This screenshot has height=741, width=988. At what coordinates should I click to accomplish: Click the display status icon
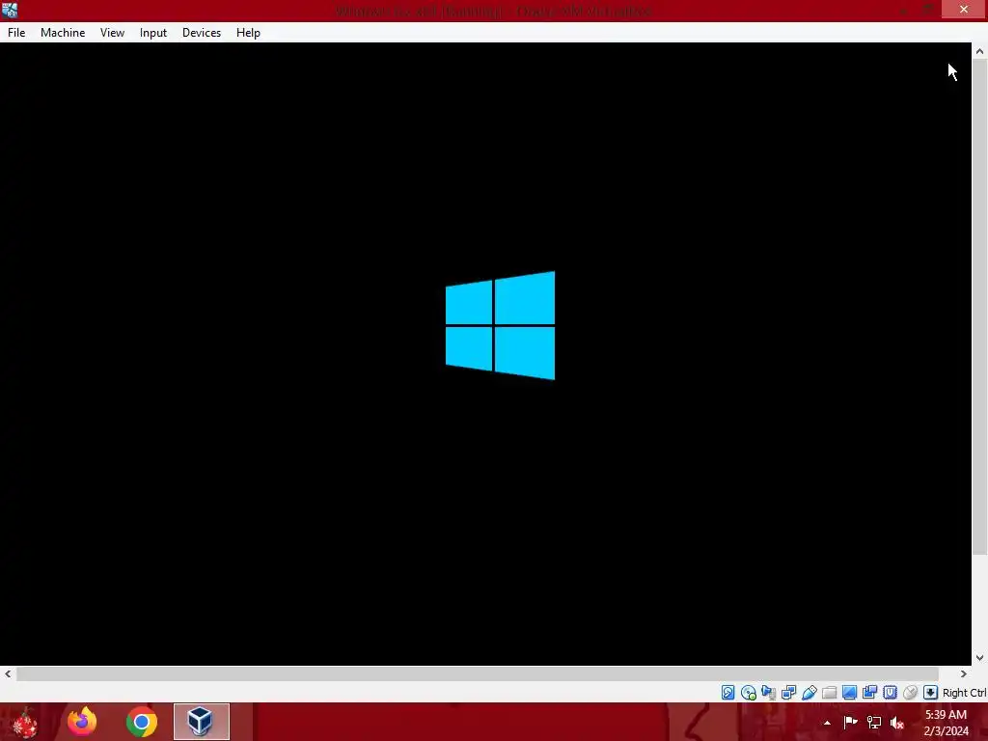tap(849, 693)
